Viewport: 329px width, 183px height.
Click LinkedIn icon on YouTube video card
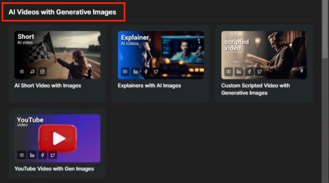click(32, 155)
